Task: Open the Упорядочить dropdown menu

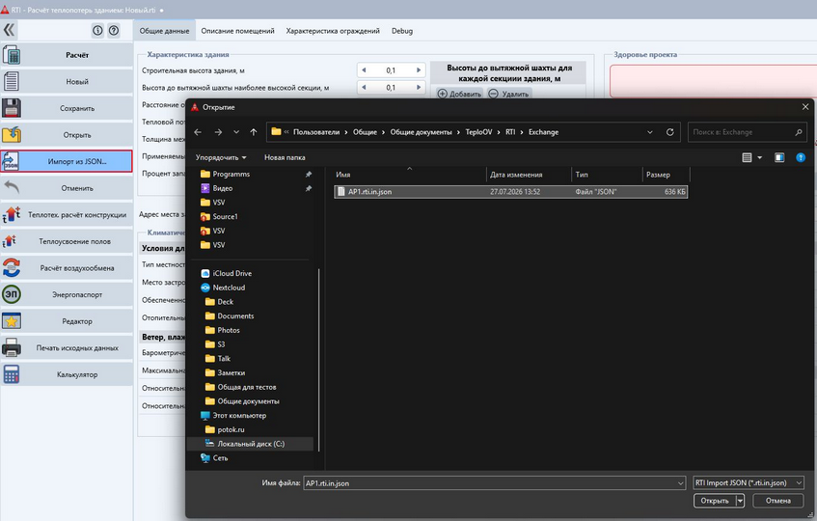Action: [x=221, y=157]
